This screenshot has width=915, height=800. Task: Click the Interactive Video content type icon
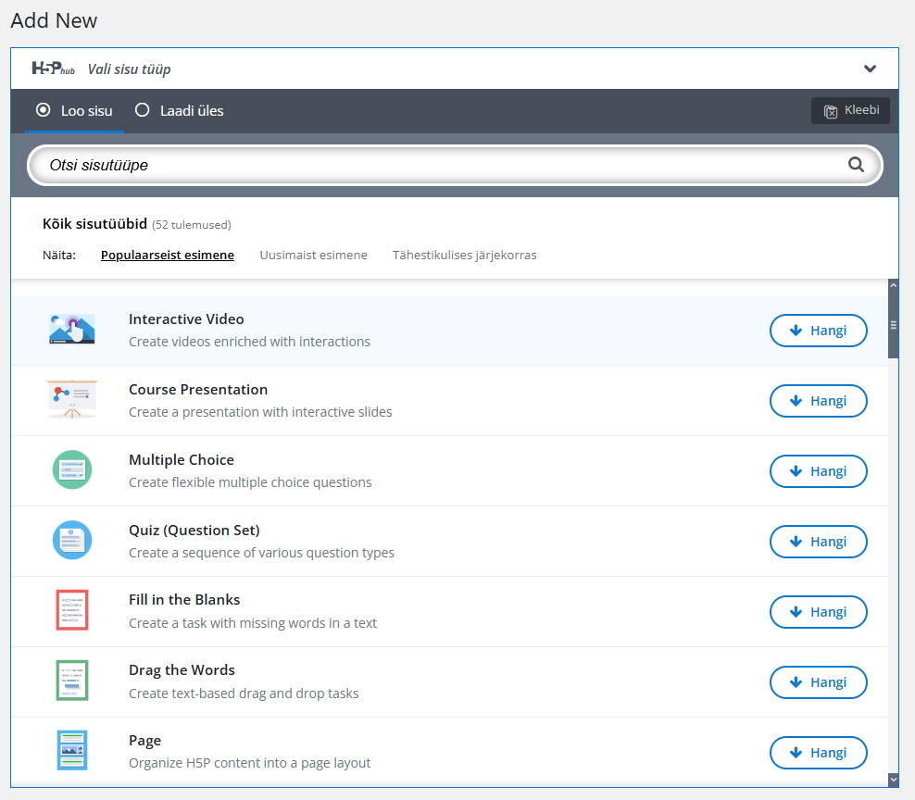pos(71,330)
